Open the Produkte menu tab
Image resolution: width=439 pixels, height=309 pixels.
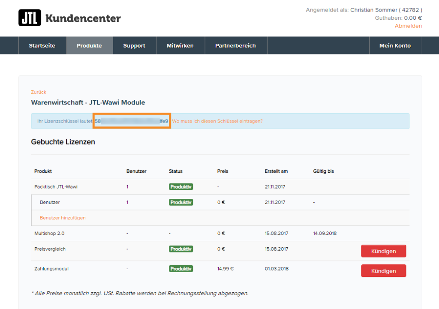(89, 45)
